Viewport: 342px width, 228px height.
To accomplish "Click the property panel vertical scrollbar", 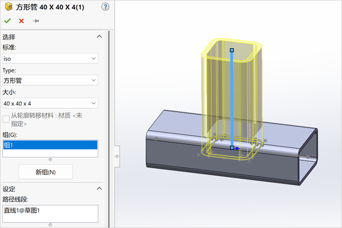I will pyautogui.click(x=109, y=129).
